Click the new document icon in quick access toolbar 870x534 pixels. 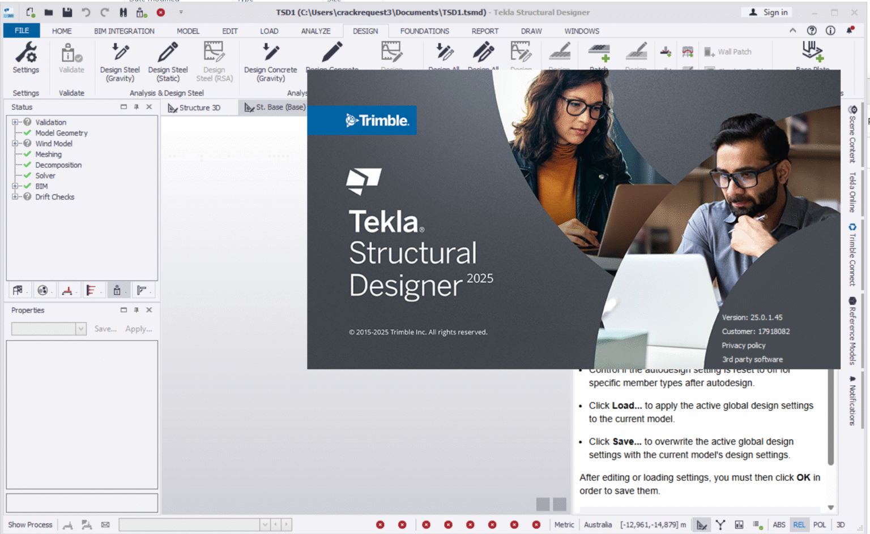tap(30, 12)
